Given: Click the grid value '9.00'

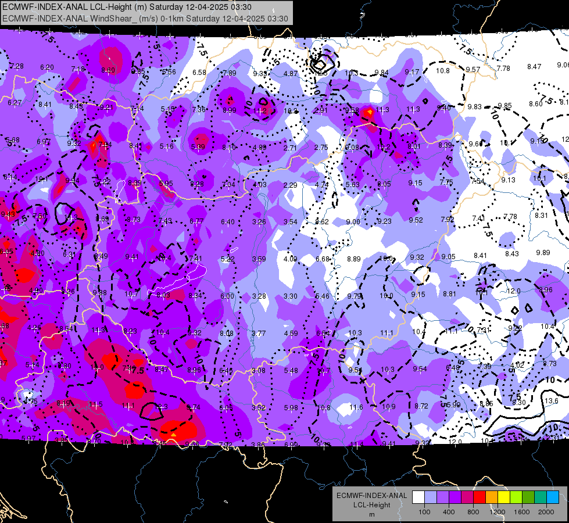Looking at the screenshot, I should tap(353, 222).
